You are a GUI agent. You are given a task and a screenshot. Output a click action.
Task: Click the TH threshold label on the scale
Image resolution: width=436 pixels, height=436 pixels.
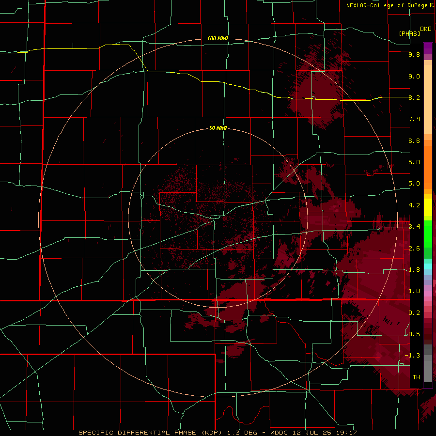(x=416, y=377)
